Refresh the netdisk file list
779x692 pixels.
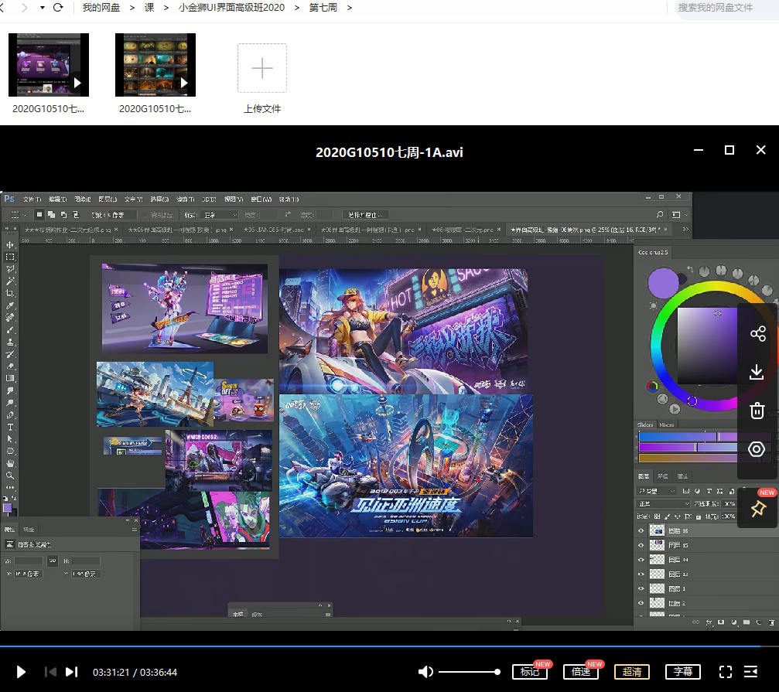click(58, 8)
